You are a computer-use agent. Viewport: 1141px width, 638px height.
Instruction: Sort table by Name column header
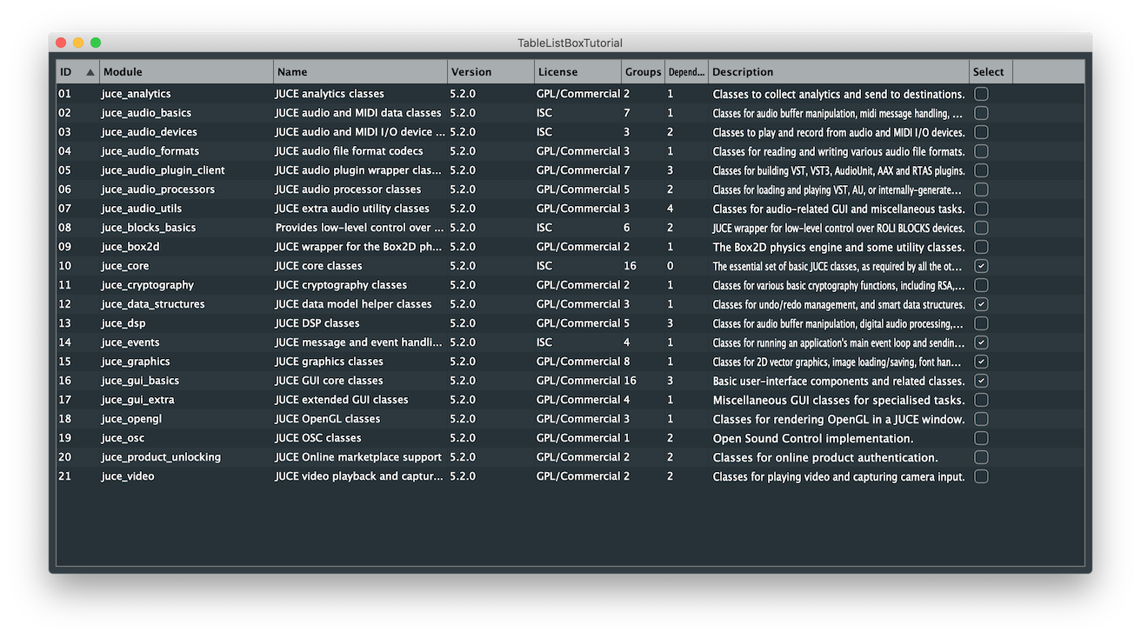tap(360, 72)
